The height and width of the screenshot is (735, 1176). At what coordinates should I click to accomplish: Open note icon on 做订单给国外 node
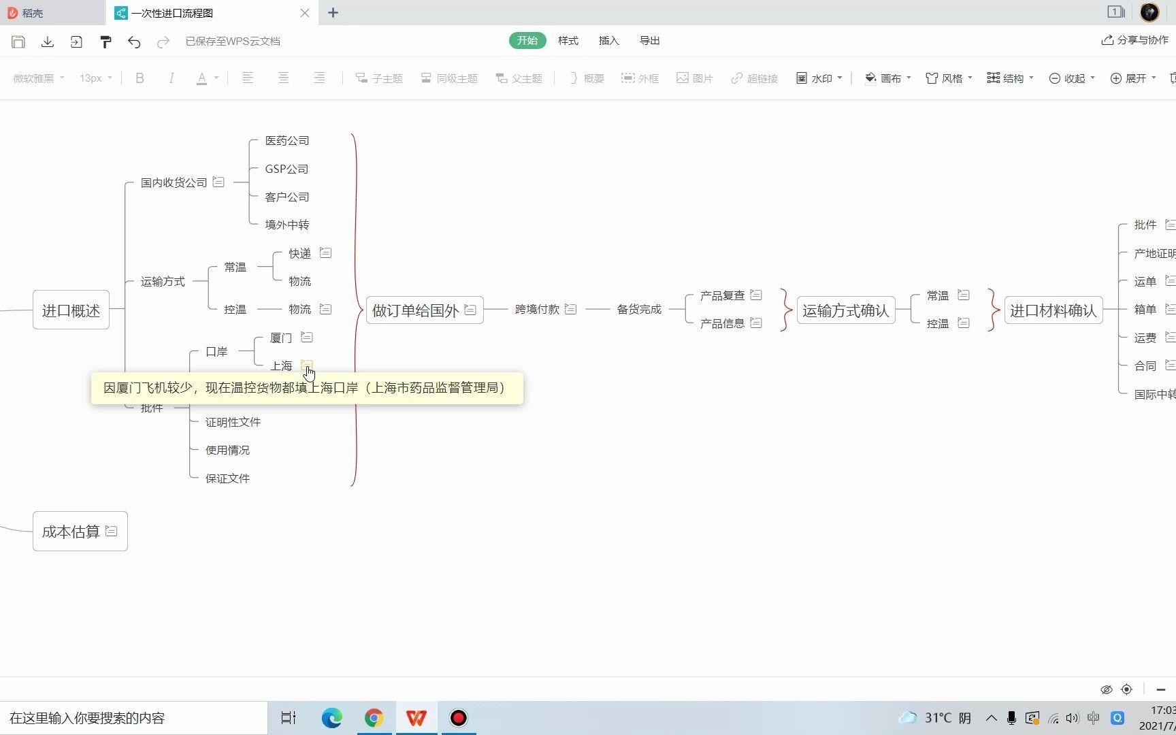point(470,310)
